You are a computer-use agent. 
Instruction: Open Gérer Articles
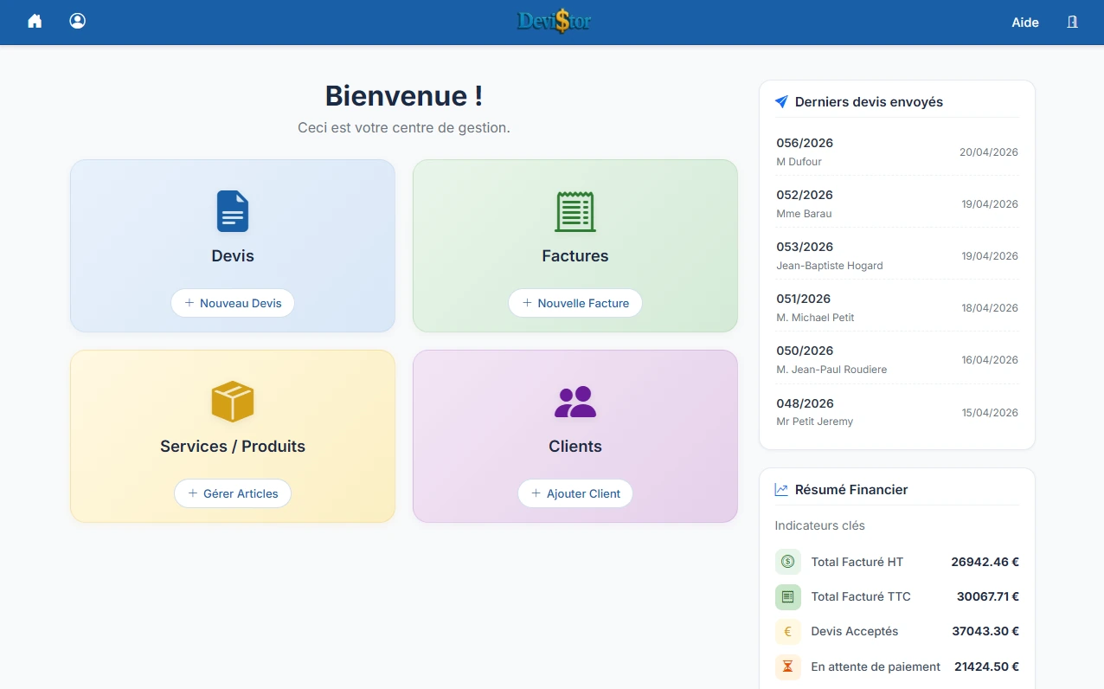[232, 493]
